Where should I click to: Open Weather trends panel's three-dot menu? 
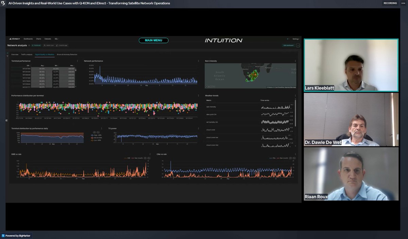295,96
